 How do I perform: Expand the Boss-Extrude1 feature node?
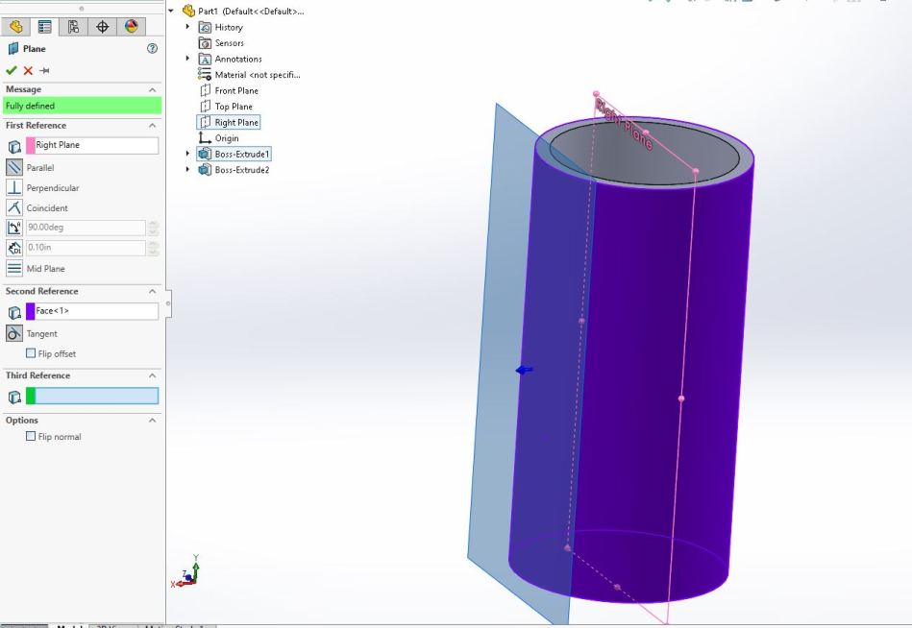188,154
